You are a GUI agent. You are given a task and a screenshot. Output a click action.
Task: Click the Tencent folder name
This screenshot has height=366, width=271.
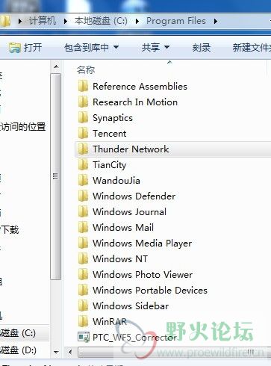[x=110, y=134]
